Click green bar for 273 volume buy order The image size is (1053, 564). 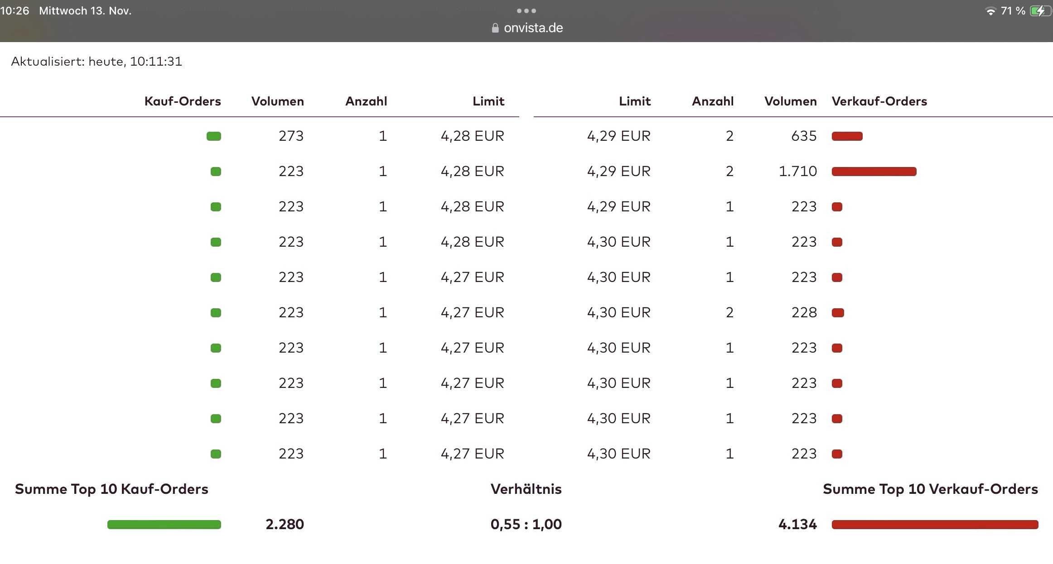tap(213, 136)
